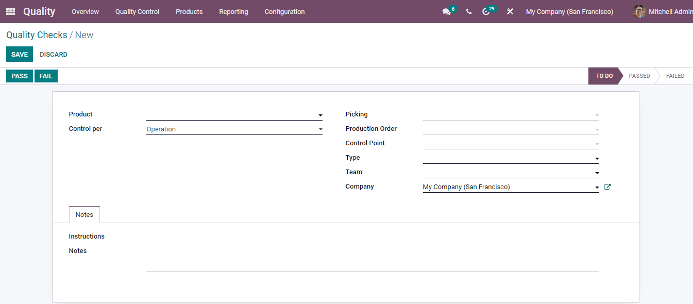View the 29 pending activities

point(487,11)
